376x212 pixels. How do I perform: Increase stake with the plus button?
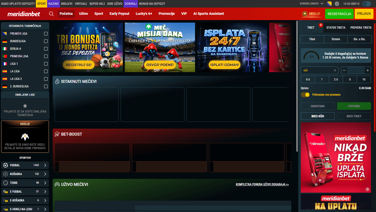pyautogui.click(x=368, y=70)
